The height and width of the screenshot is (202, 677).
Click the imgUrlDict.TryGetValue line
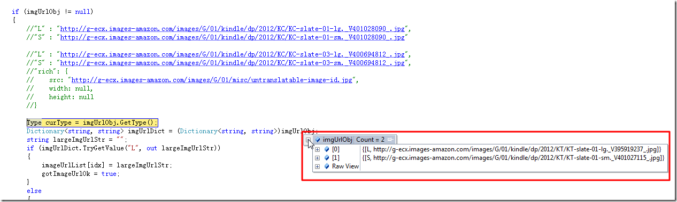(124, 148)
